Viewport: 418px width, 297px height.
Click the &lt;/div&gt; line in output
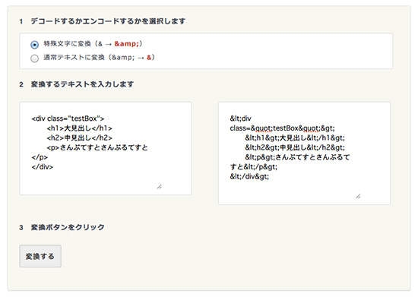coord(249,176)
